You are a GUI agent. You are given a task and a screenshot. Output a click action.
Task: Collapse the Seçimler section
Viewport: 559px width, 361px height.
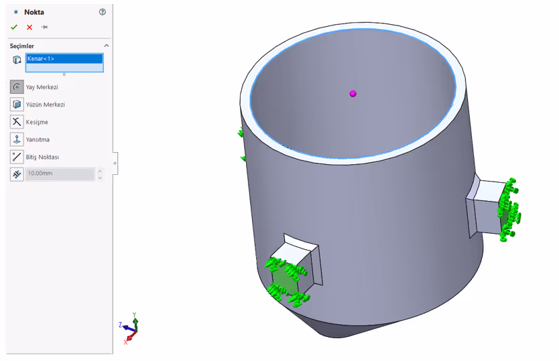tap(107, 46)
